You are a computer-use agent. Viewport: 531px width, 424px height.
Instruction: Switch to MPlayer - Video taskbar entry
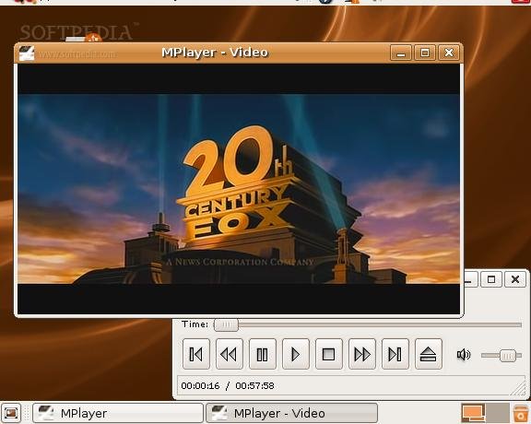[291, 413]
